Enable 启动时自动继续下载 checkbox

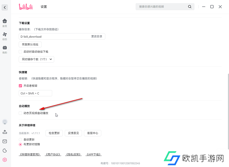(20, 52)
